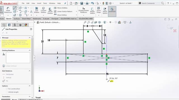Image resolution: width=179 pixels, height=100 pixels.
Task: Collapse the Options section
Action: (x=30, y=86)
